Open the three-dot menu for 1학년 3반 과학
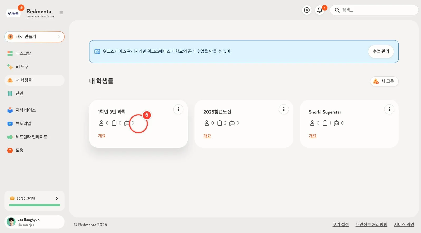The width and height of the screenshot is (421, 233). point(178,109)
